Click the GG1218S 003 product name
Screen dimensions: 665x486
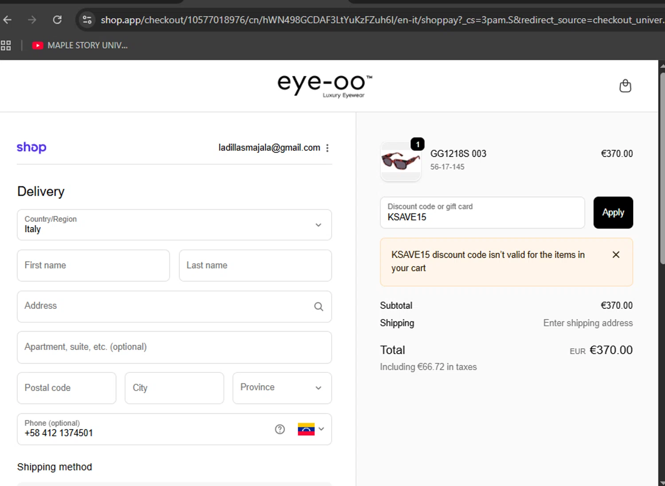458,154
